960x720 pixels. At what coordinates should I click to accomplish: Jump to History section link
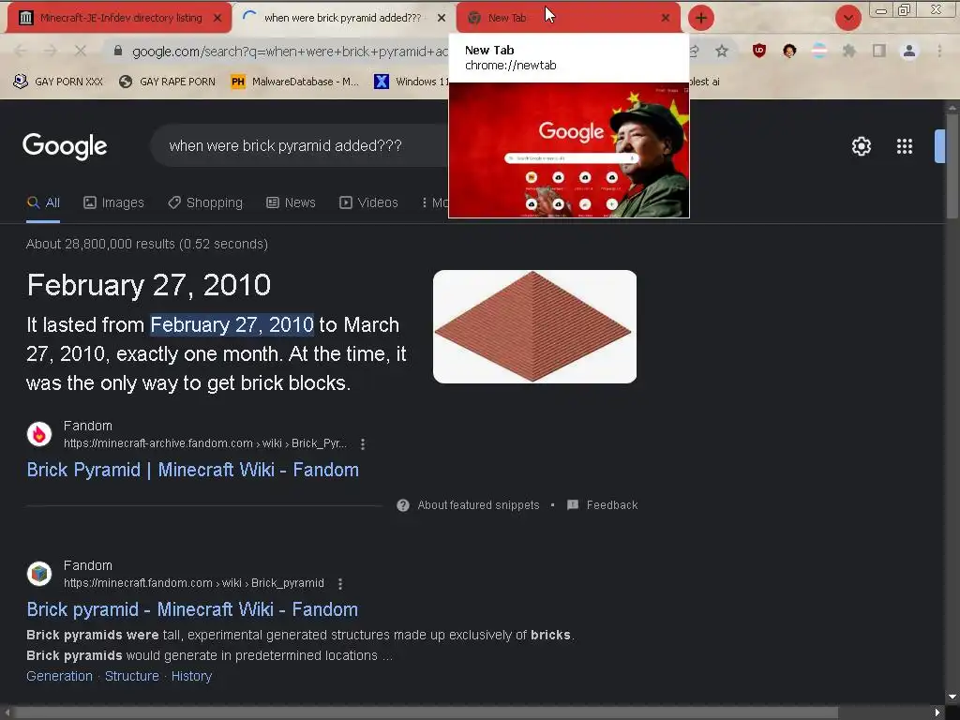pyautogui.click(x=191, y=676)
